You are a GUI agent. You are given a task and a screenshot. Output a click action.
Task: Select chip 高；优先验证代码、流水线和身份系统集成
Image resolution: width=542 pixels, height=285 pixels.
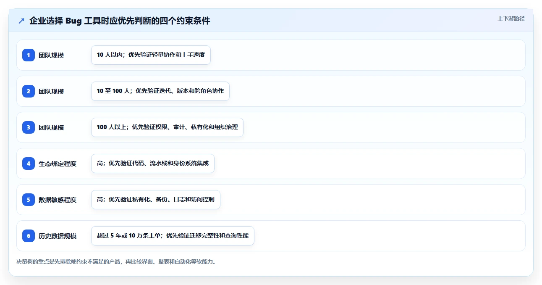click(x=153, y=164)
